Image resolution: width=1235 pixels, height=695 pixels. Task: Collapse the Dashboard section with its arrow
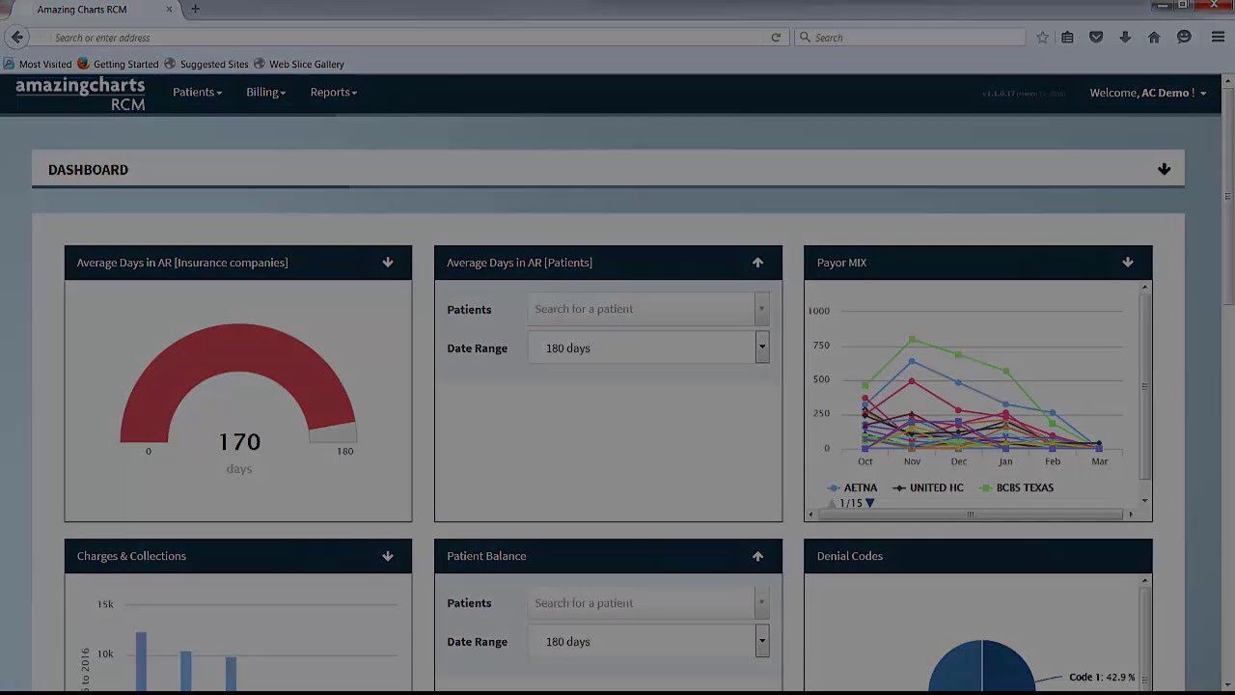point(1164,170)
